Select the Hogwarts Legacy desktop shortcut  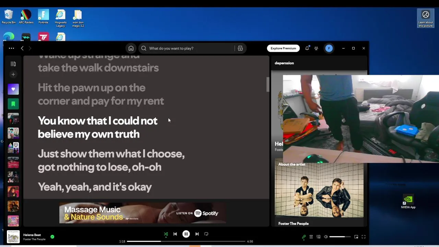click(x=61, y=19)
